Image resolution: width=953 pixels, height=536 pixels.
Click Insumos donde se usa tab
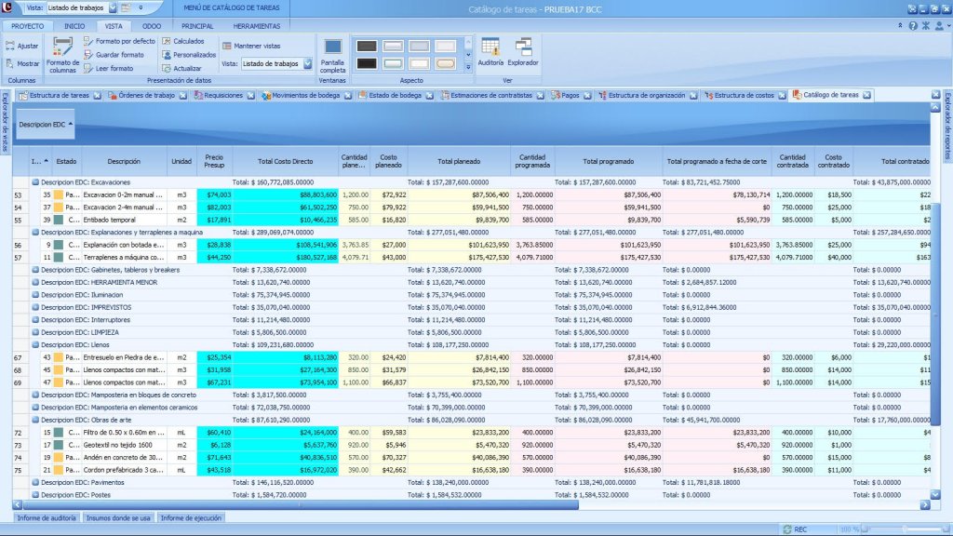120,517
